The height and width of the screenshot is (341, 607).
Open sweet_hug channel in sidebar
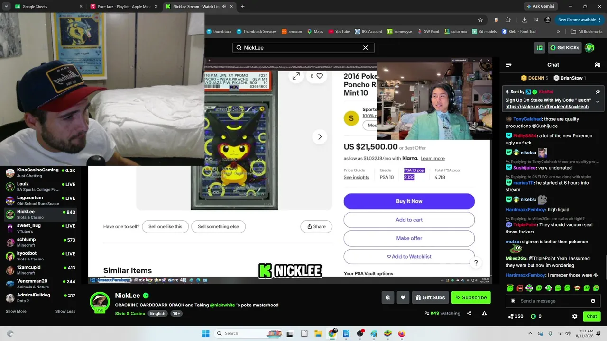[x=40, y=228]
